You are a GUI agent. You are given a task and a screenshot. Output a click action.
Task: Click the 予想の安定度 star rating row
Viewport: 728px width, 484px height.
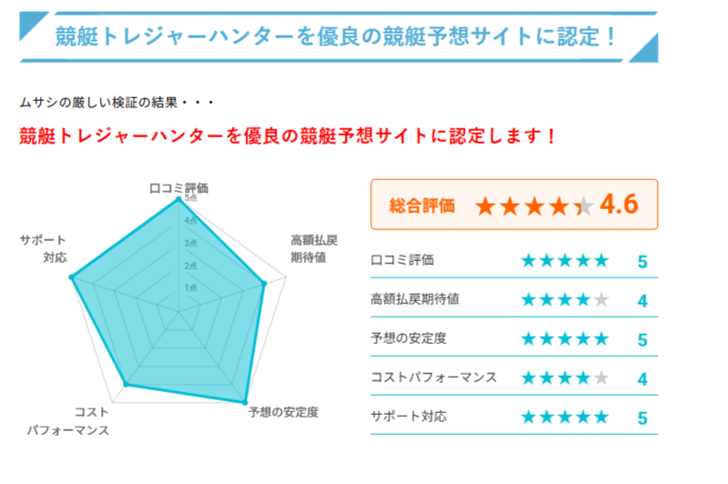pos(514,338)
